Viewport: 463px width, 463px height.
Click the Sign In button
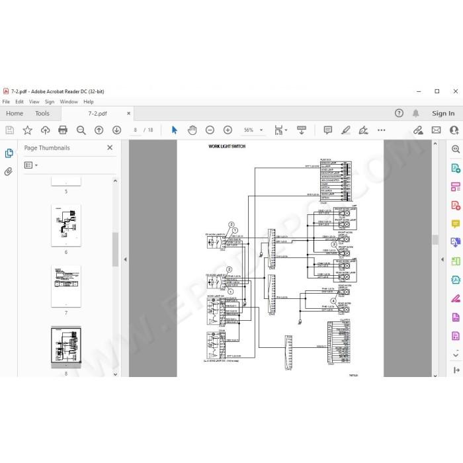(443, 113)
